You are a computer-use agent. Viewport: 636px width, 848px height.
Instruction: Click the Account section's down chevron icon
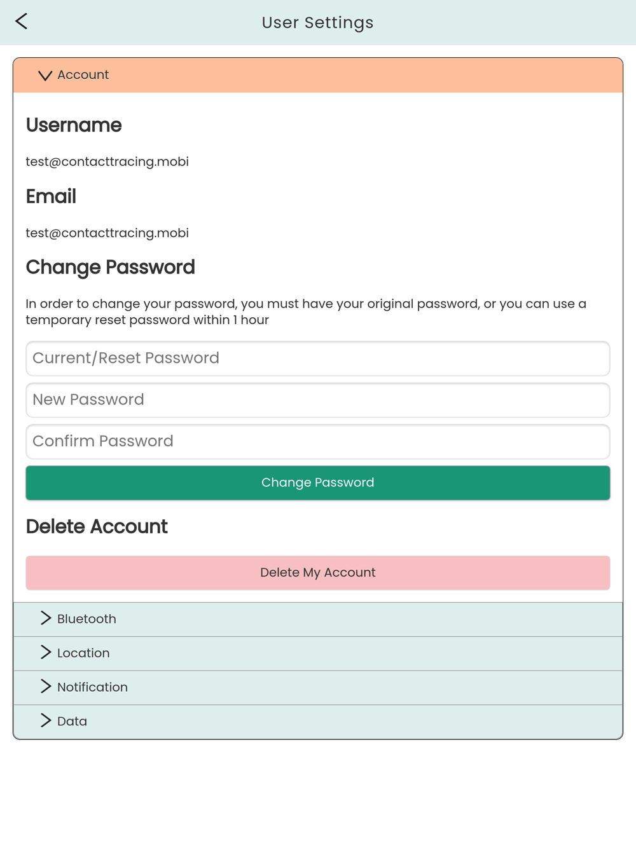tap(45, 76)
